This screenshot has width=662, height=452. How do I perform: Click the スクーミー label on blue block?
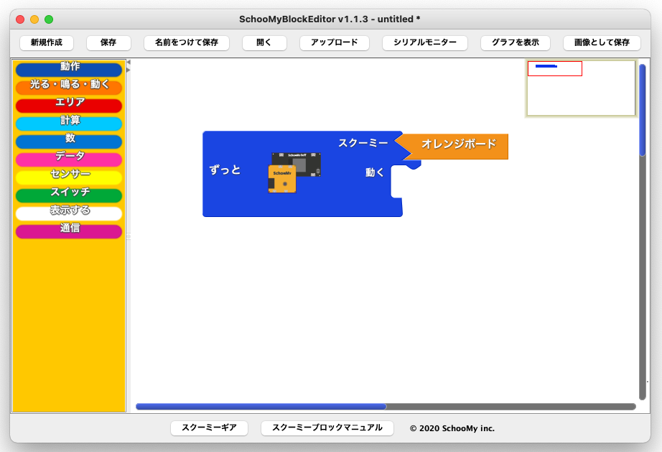pos(363,143)
